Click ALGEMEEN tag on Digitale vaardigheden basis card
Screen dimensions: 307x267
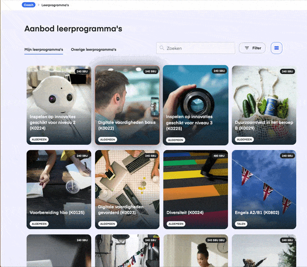click(107, 139)
